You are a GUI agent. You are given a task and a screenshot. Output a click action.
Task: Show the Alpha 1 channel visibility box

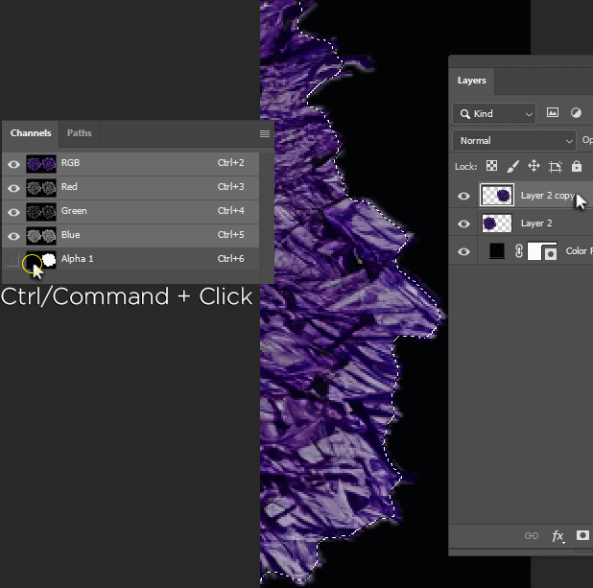pos(13,260)
